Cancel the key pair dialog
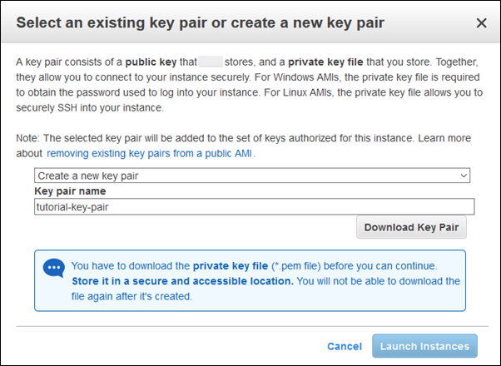 coord(345,346)
